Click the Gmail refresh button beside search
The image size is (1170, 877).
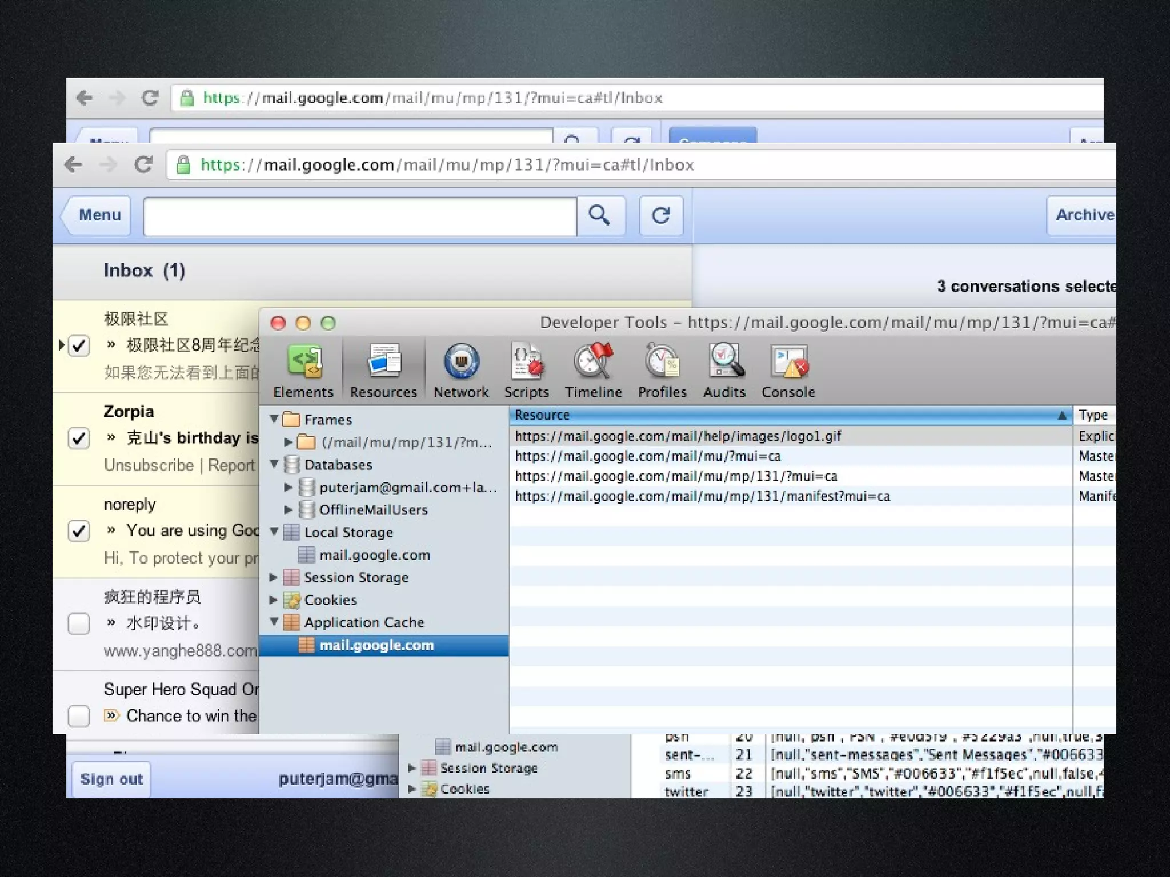(661, 216)
